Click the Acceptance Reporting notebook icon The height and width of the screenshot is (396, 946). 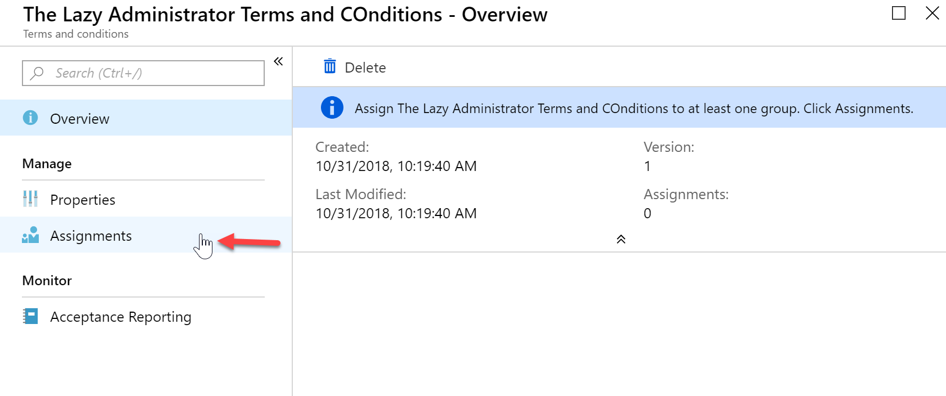(x=30, y=316)
